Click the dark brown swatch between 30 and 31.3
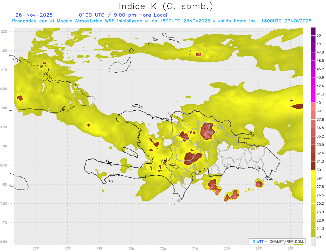This screenshot has height=252, width=326. click(x=313, y=166)
